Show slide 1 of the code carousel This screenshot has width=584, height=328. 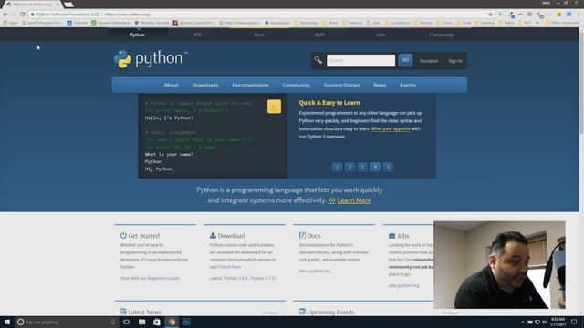(x=337, y=167)
